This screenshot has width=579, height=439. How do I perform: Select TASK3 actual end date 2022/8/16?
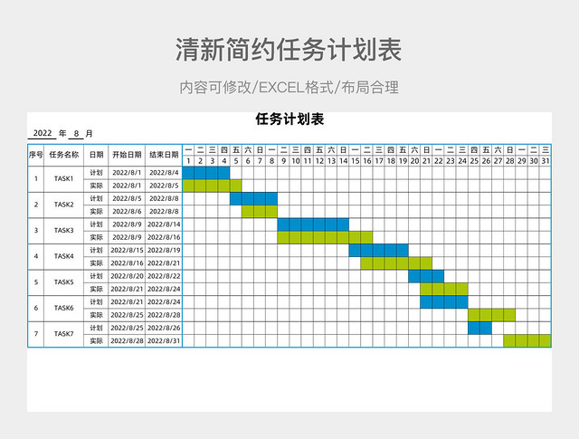point(164,237)
